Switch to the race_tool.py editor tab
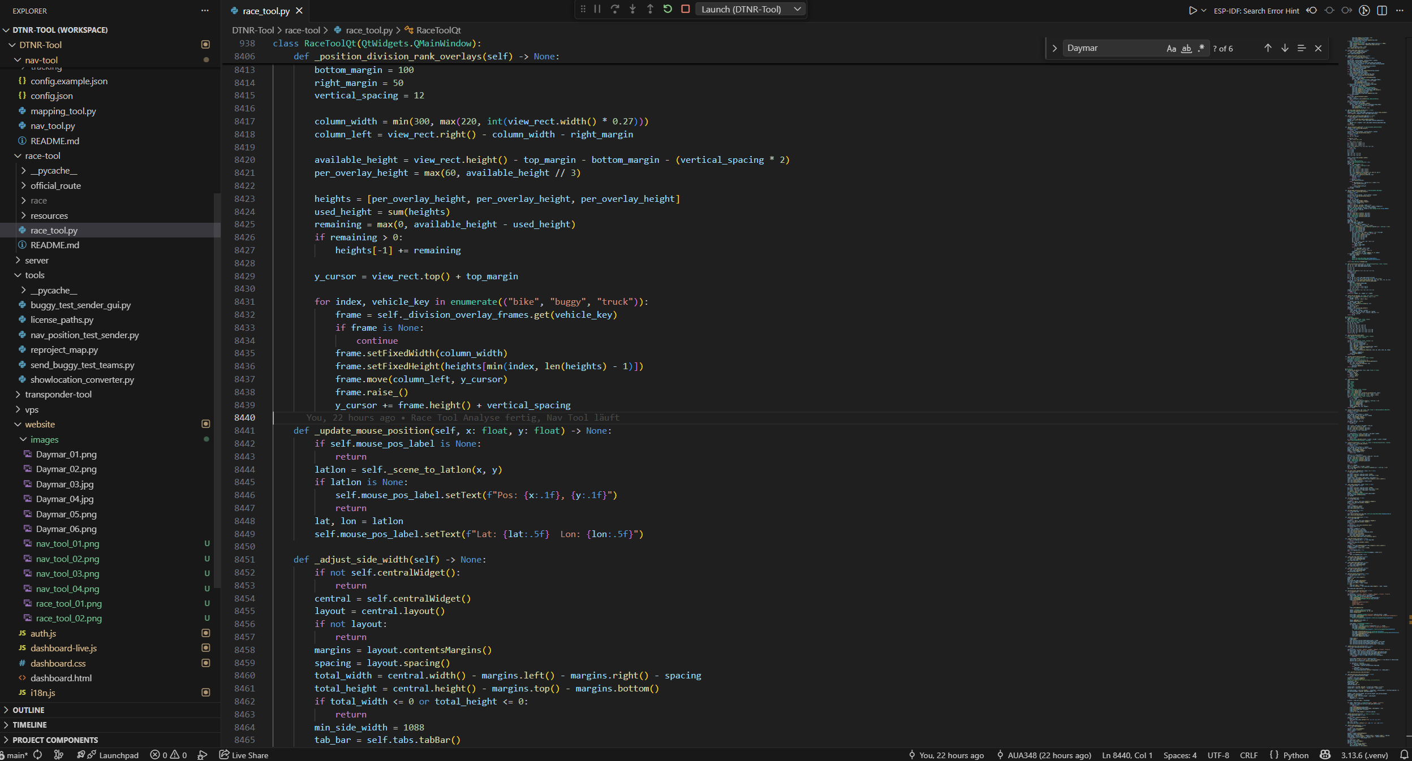 [265, 10]
